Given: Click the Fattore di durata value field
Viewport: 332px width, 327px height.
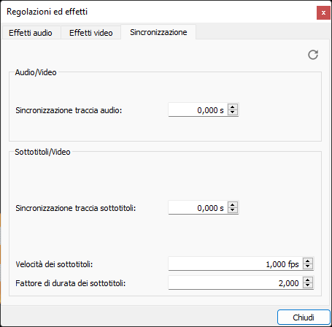Looking at the screenshot, I should [x=236, y=283].
